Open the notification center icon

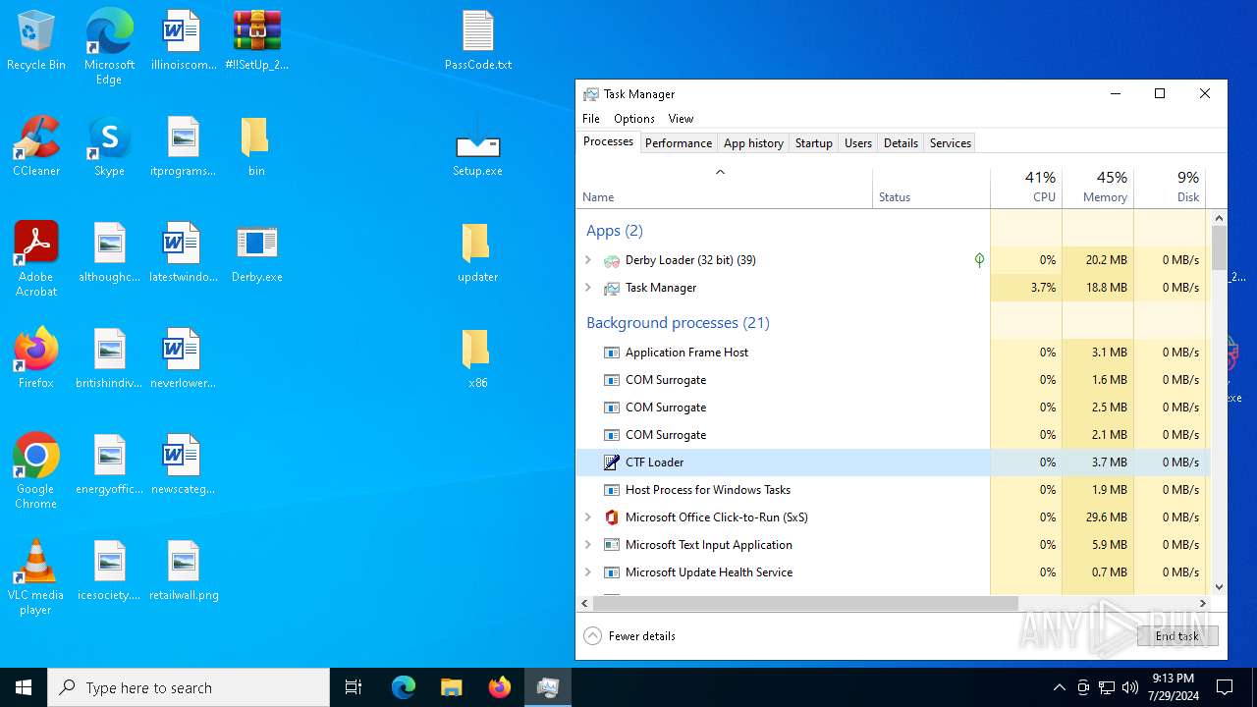(x=1225, y=687)
